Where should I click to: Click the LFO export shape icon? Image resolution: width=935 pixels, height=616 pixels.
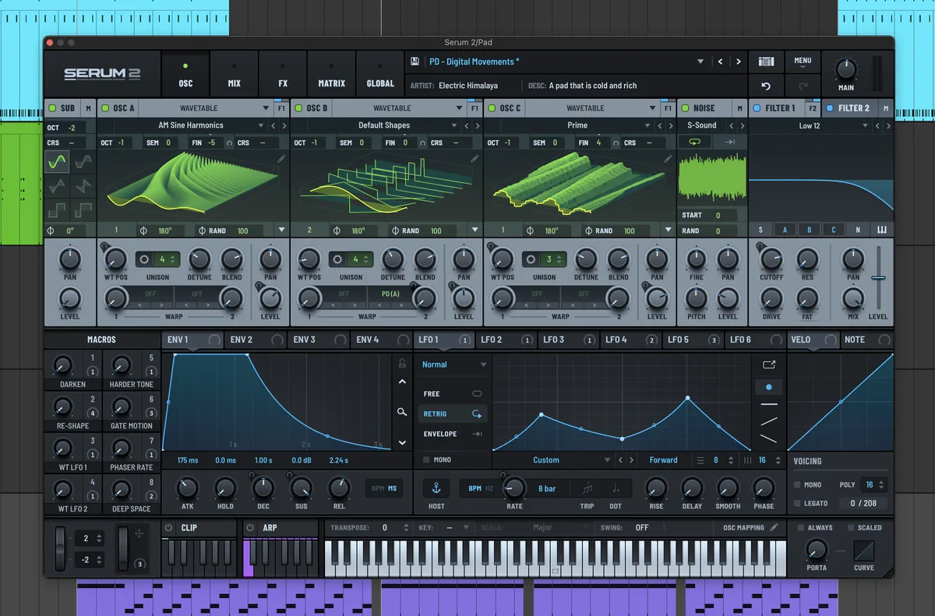[769, 364]
